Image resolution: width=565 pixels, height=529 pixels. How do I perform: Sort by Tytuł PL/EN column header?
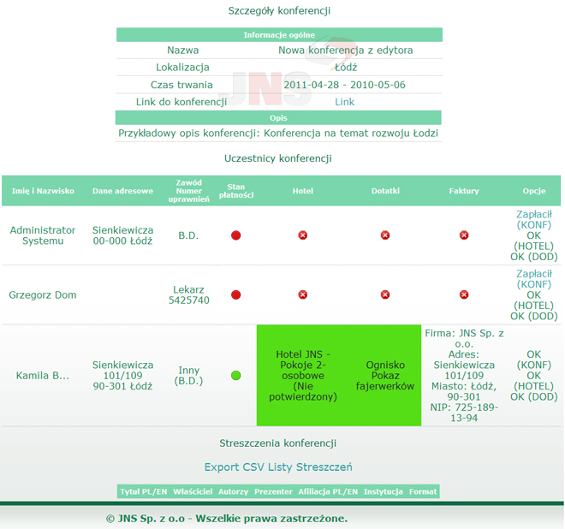(142, 491)
